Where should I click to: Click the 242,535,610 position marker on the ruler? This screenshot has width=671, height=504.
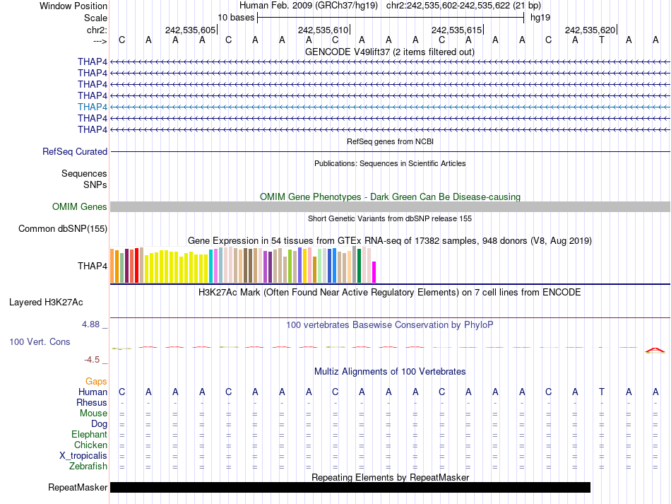[323, 30]
